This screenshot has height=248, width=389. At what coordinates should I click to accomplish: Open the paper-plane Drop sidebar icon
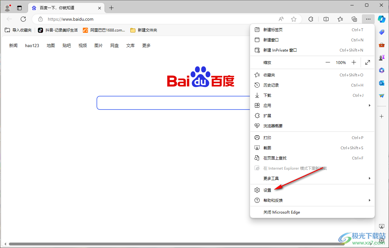[x=381, y=96]
